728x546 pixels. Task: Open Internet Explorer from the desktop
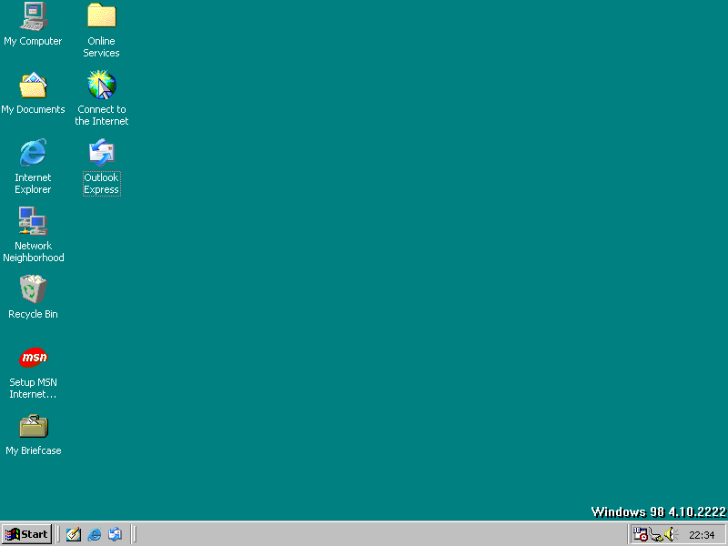click(x=33, y=153)
